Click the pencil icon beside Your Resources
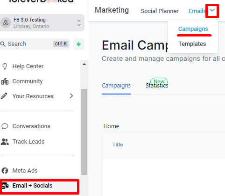Image resolution: width=225 pixels, height=196 pixels. click(x=4, y=96)
